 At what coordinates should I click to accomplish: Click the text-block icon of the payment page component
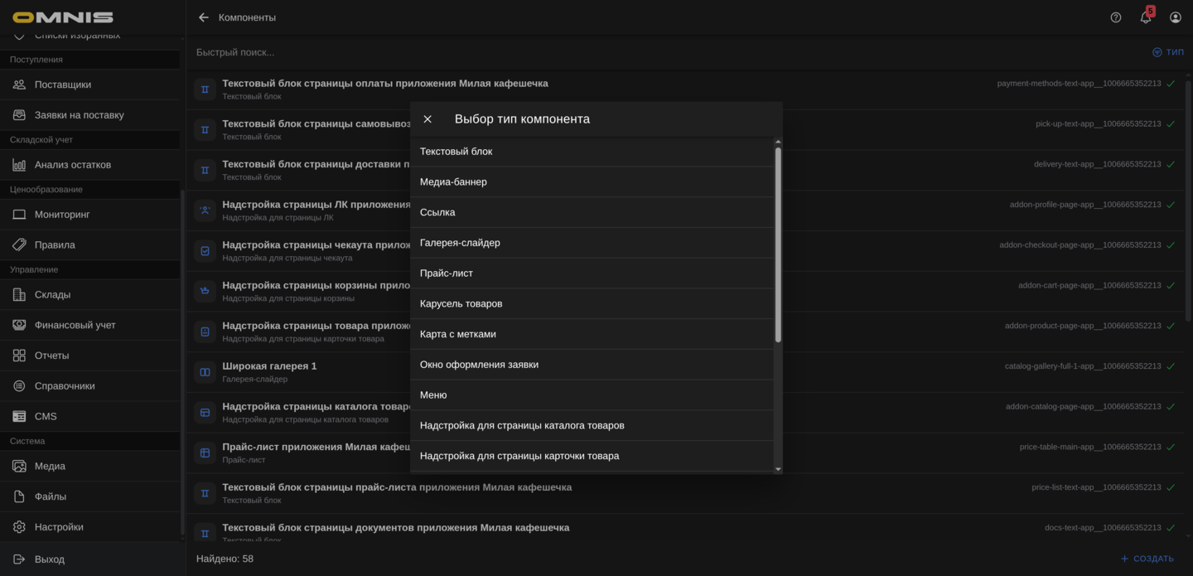(204, 89)
